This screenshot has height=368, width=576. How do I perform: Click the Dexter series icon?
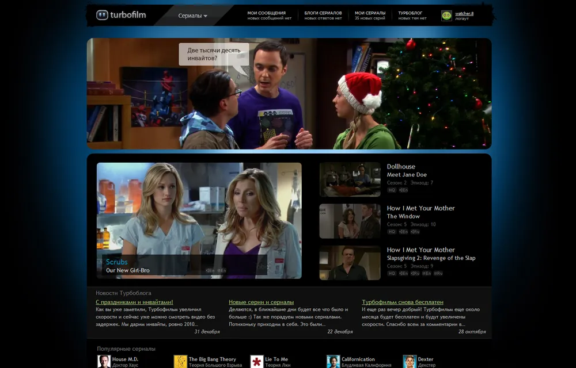(410, 362)
